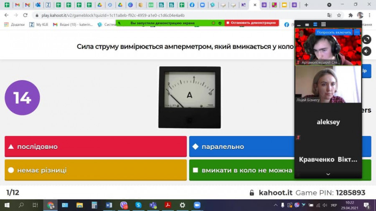Click the browser address bar URL
Viewport: 376px width, 211px height.
point(113,15)
